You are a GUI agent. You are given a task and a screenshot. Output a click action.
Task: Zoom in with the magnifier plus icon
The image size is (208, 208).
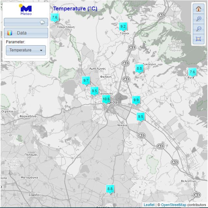click(198, 19)
